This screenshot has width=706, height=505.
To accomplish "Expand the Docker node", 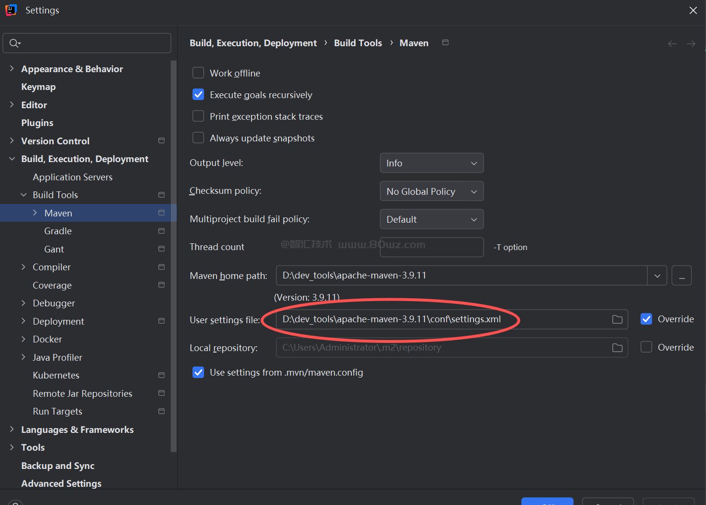I will pyautogui.click(x=24, y=339).
